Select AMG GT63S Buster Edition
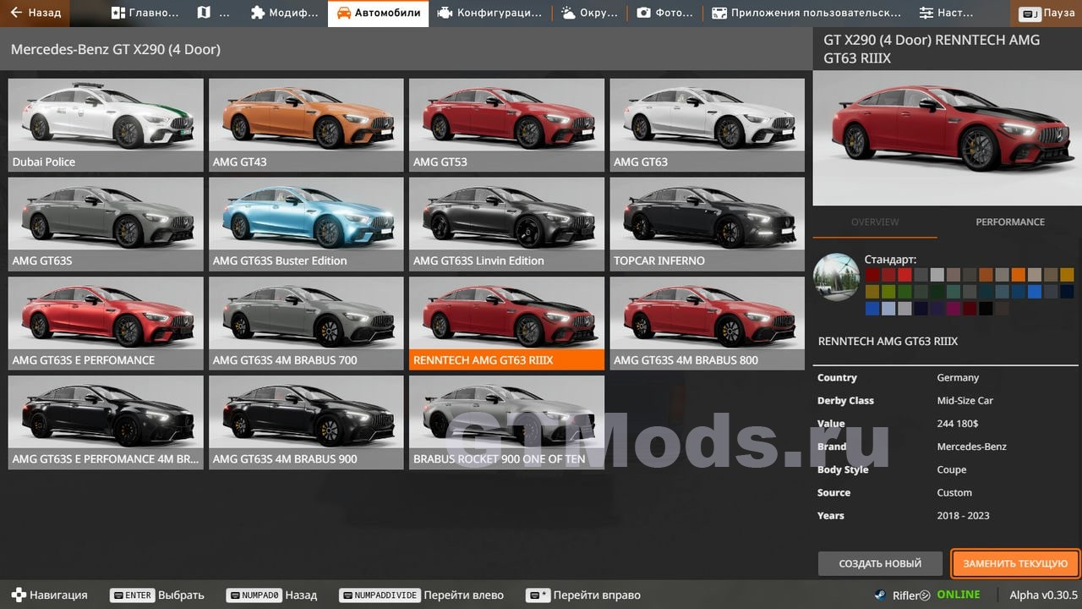 [x=306, y=224]
